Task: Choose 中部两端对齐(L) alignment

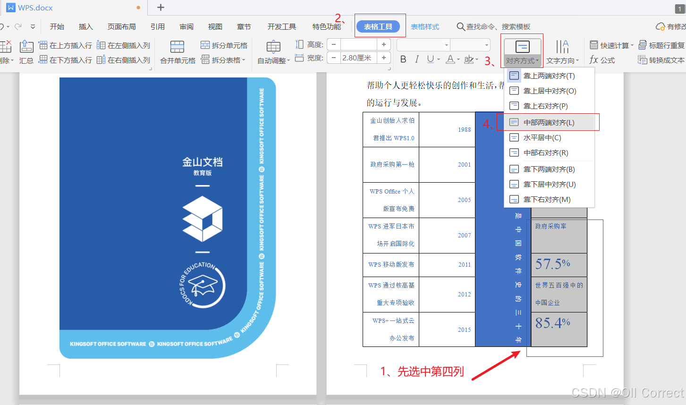Action: coord(549,122)
